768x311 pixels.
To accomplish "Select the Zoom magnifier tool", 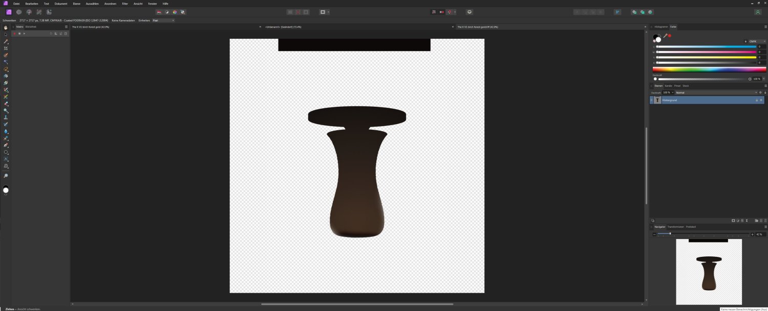I will pyautogui.click(x=6, y=176).
